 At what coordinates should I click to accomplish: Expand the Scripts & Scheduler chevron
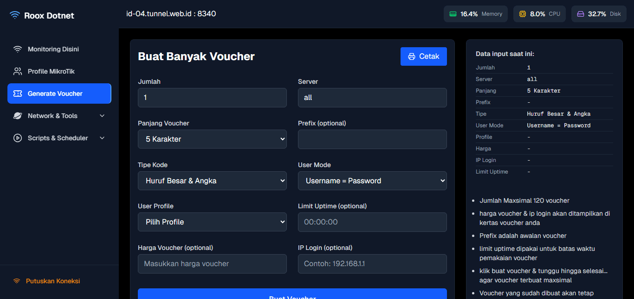coord(102,138)
